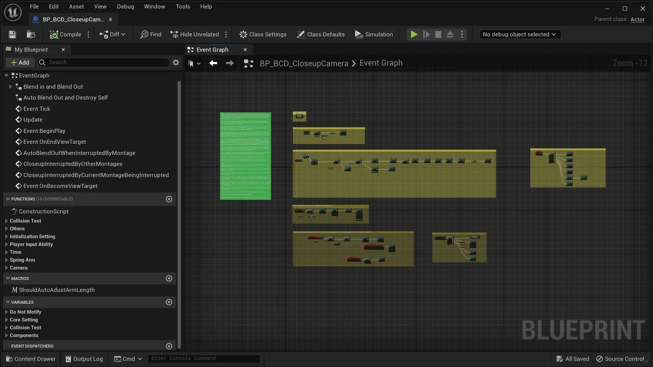Click Browse to asset in Content Browser icon
The image size is (653, 367).
[x=31, y=35]
